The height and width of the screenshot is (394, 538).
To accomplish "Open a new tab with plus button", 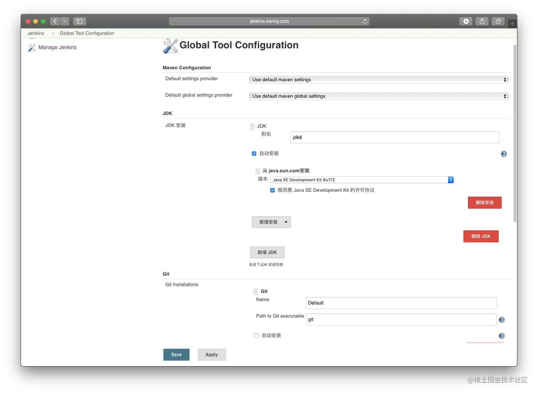I will 512,24.
